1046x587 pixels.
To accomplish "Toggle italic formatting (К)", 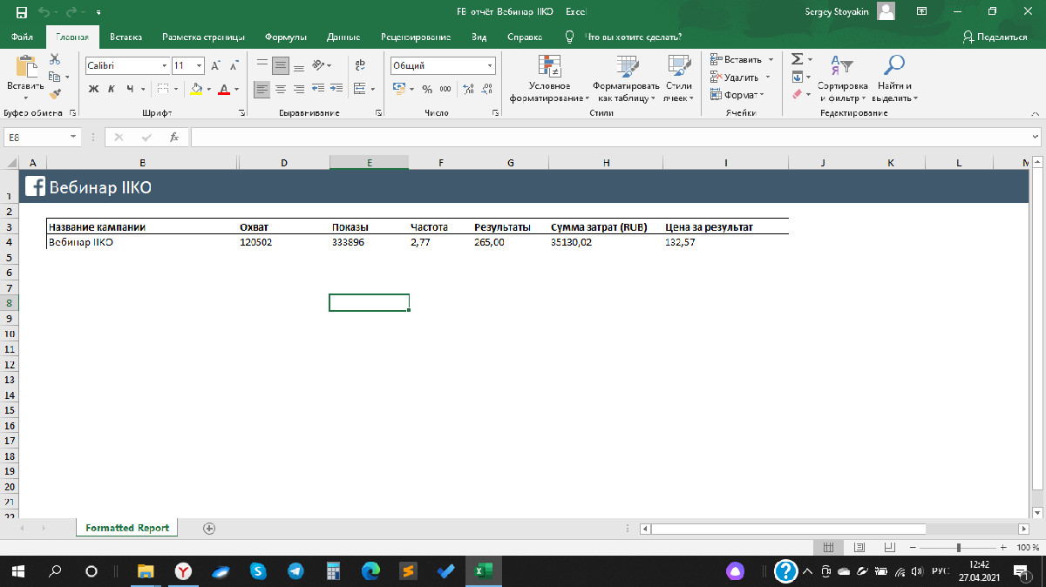I will pyautogui.click(x=111, y=89).
